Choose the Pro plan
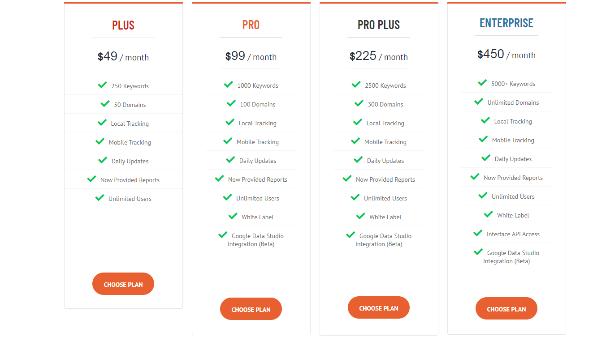Viewport: 606px width, 341px height. click(251, 309)
